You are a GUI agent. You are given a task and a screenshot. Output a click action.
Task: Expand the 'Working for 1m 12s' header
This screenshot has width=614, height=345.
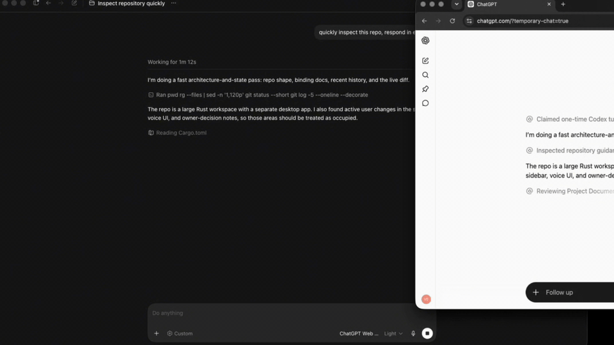pyautogui.click(x=172, y=62)
